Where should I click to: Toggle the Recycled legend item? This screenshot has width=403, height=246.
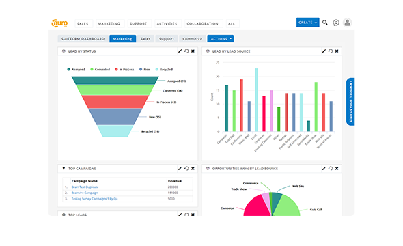pos(164,70)
